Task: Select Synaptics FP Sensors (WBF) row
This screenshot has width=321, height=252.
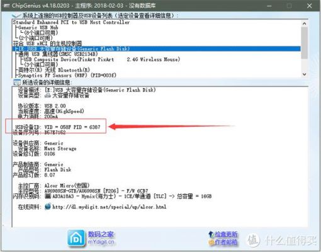Action: 67,75
